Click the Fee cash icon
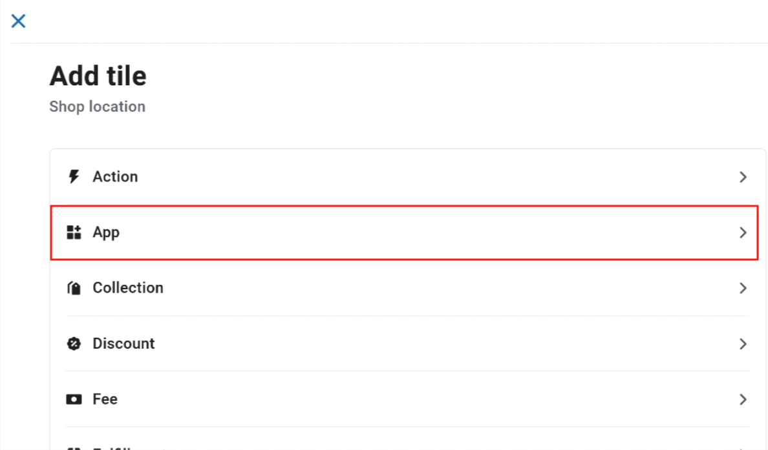 tap(74, 400)
